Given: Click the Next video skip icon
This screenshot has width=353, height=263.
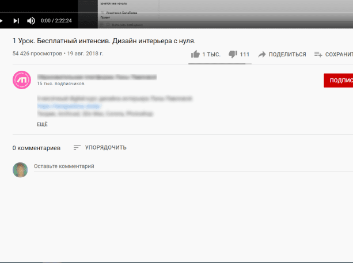Looking at the screenshot, I should (16, 21).
